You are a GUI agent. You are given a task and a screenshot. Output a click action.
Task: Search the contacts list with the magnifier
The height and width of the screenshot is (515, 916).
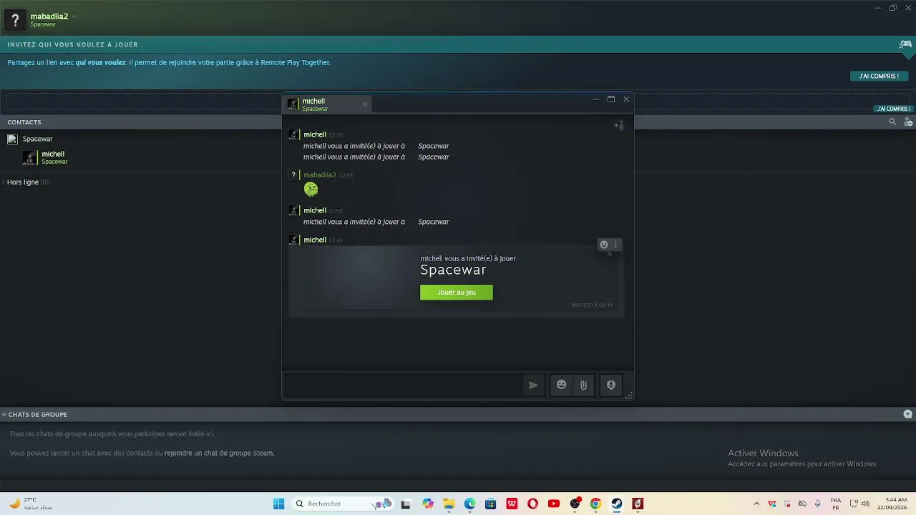pyautogui.click(x=892, y=122)
